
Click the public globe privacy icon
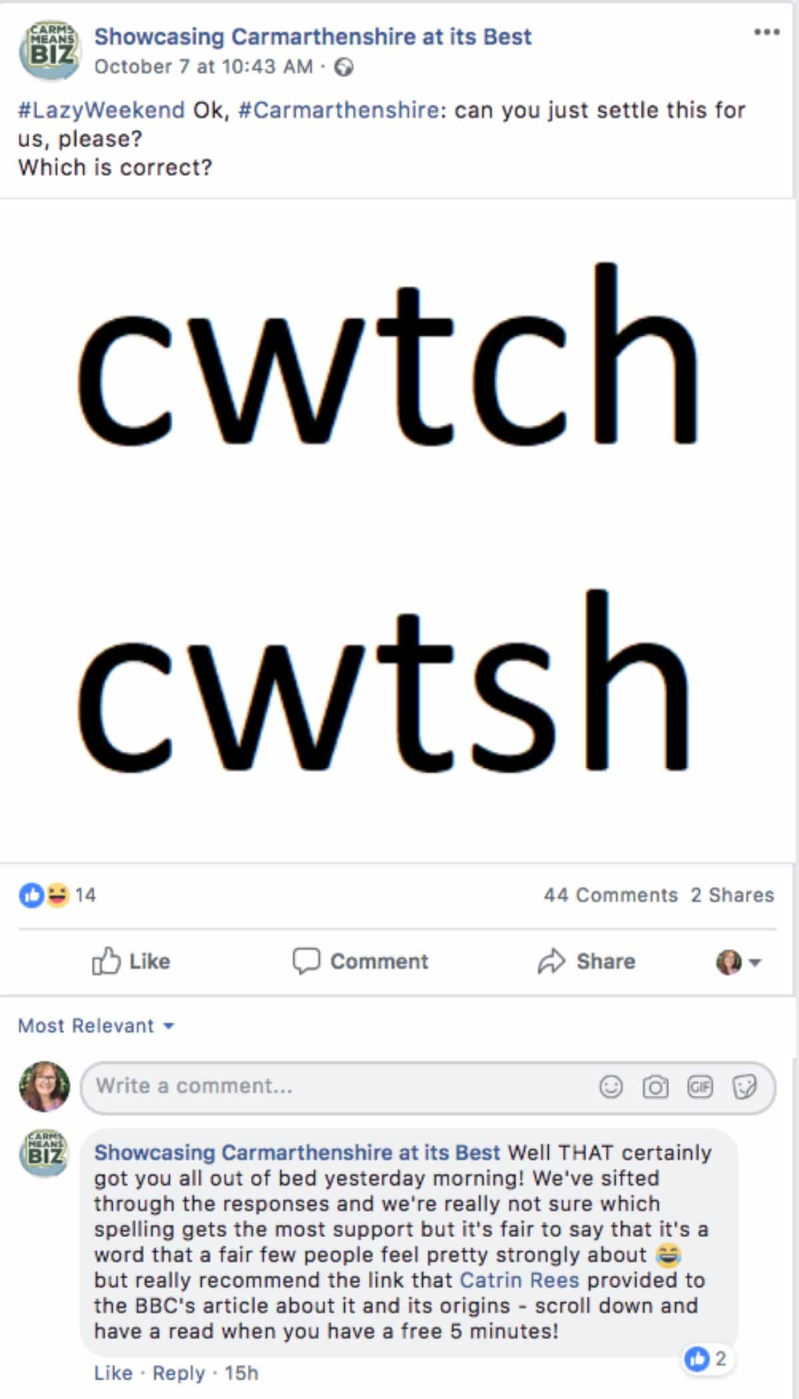click(344, 67)
